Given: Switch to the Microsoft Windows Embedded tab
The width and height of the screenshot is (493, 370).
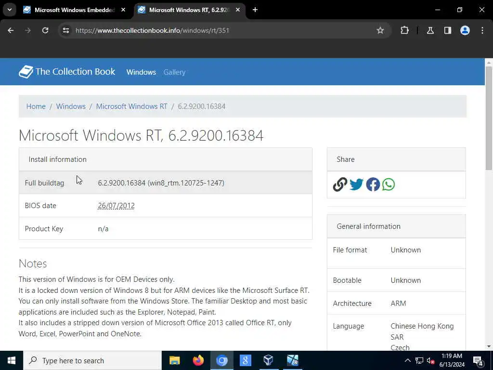Looking at the screenshot, I should 75,10.
